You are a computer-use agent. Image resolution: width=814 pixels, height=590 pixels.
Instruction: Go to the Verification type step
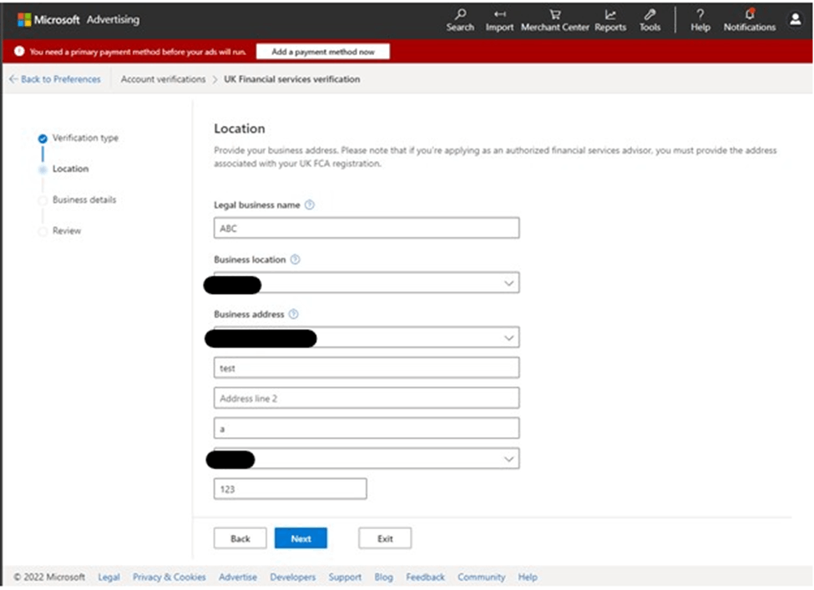(85, 138)
